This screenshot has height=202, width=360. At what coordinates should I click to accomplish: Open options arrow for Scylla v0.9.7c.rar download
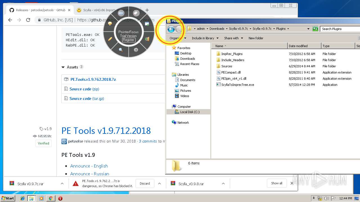click(x=62, y=183)
